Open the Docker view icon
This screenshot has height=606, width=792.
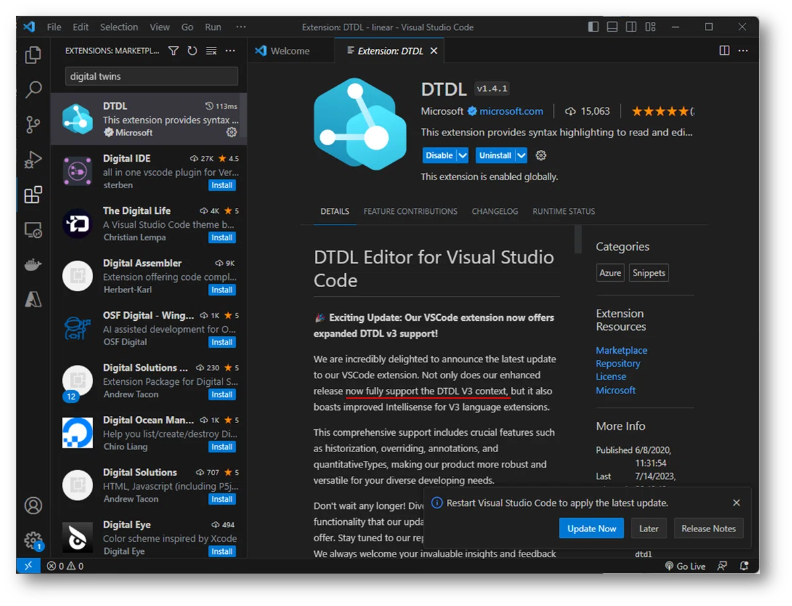(x=33, y=265)
